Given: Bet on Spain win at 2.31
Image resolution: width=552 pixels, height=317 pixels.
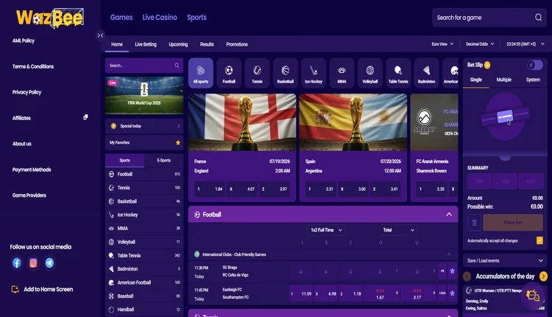Looking at the screenshot, I should [x=321, y=189].
